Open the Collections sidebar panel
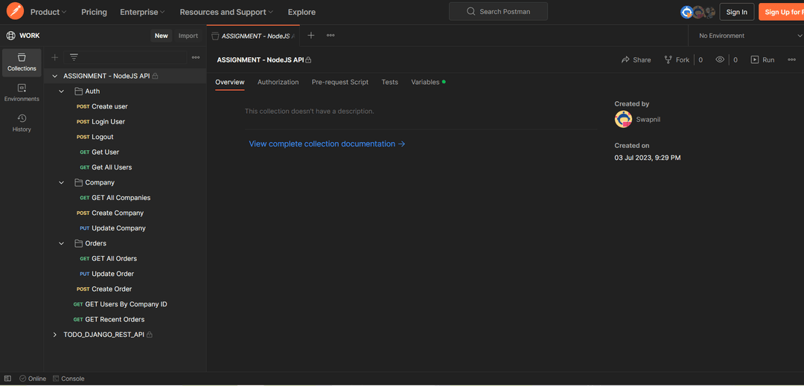Screen dimensions: 804x386 22,62
